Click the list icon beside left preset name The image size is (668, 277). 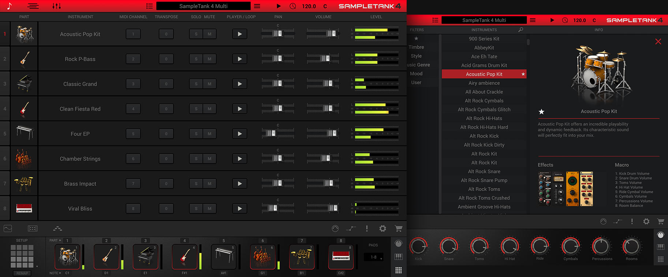[x=149, y=6]
